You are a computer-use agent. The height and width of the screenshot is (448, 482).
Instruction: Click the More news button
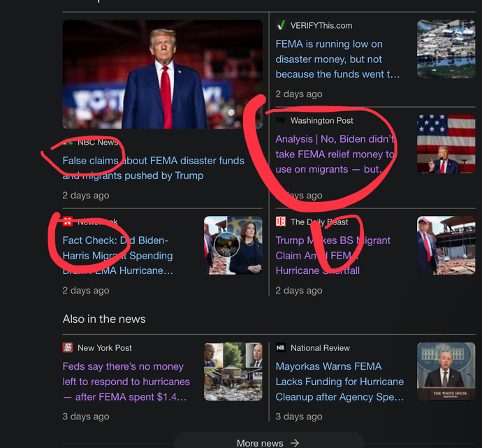[269, 440]
